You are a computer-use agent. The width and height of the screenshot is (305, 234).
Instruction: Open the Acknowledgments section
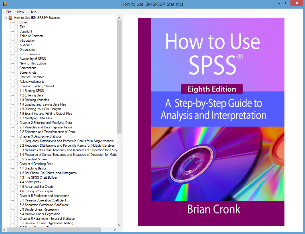pyautogui.click(x=32, y=82)
